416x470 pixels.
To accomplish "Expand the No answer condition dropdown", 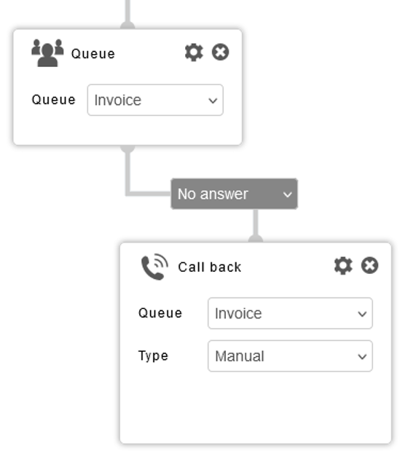I will pyautogui.click(x=234, y=194).
